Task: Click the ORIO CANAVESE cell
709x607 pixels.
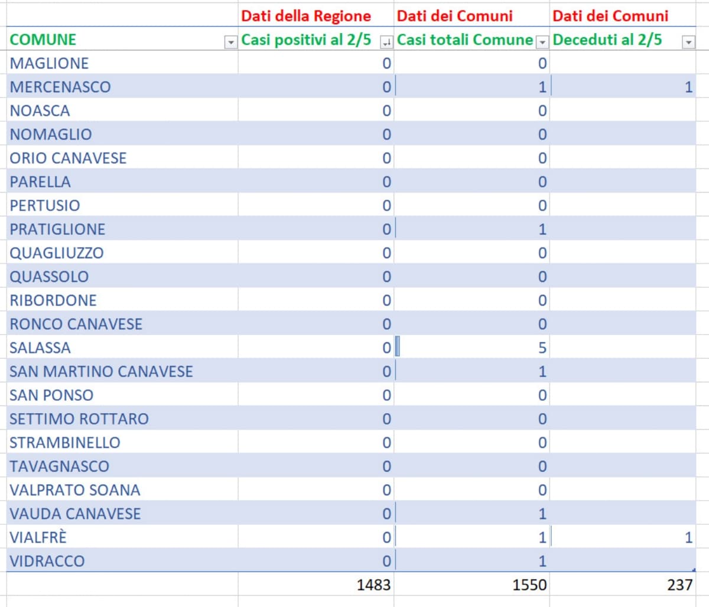Action: (x=68, y=158)
